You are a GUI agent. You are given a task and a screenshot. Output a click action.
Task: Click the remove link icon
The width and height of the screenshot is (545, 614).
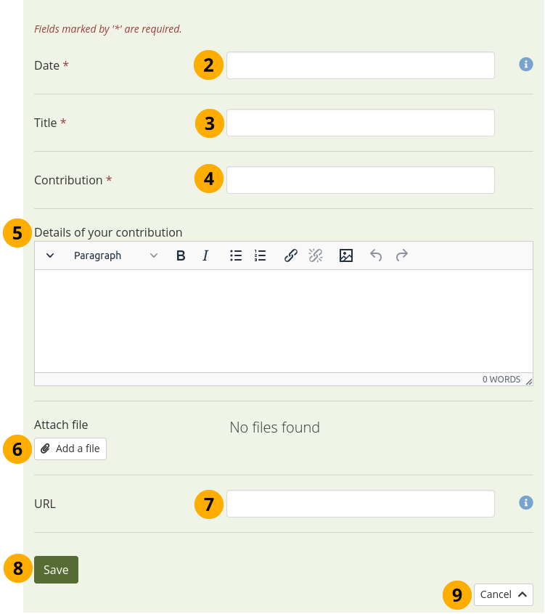click(316, 255)
